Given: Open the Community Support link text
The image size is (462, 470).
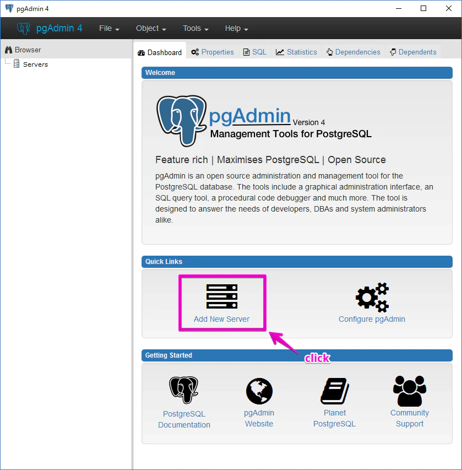Looking at the screenshot, I should pos(410,418).
